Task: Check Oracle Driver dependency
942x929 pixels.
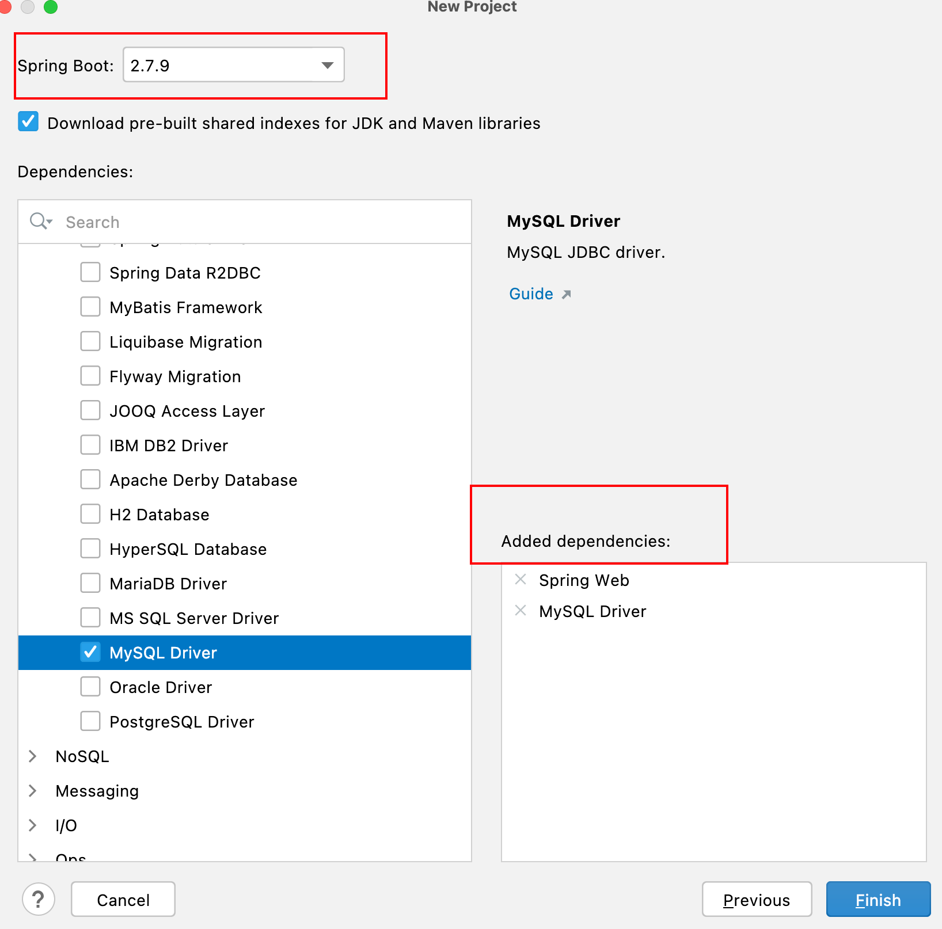Action: [x=90, y=687]
